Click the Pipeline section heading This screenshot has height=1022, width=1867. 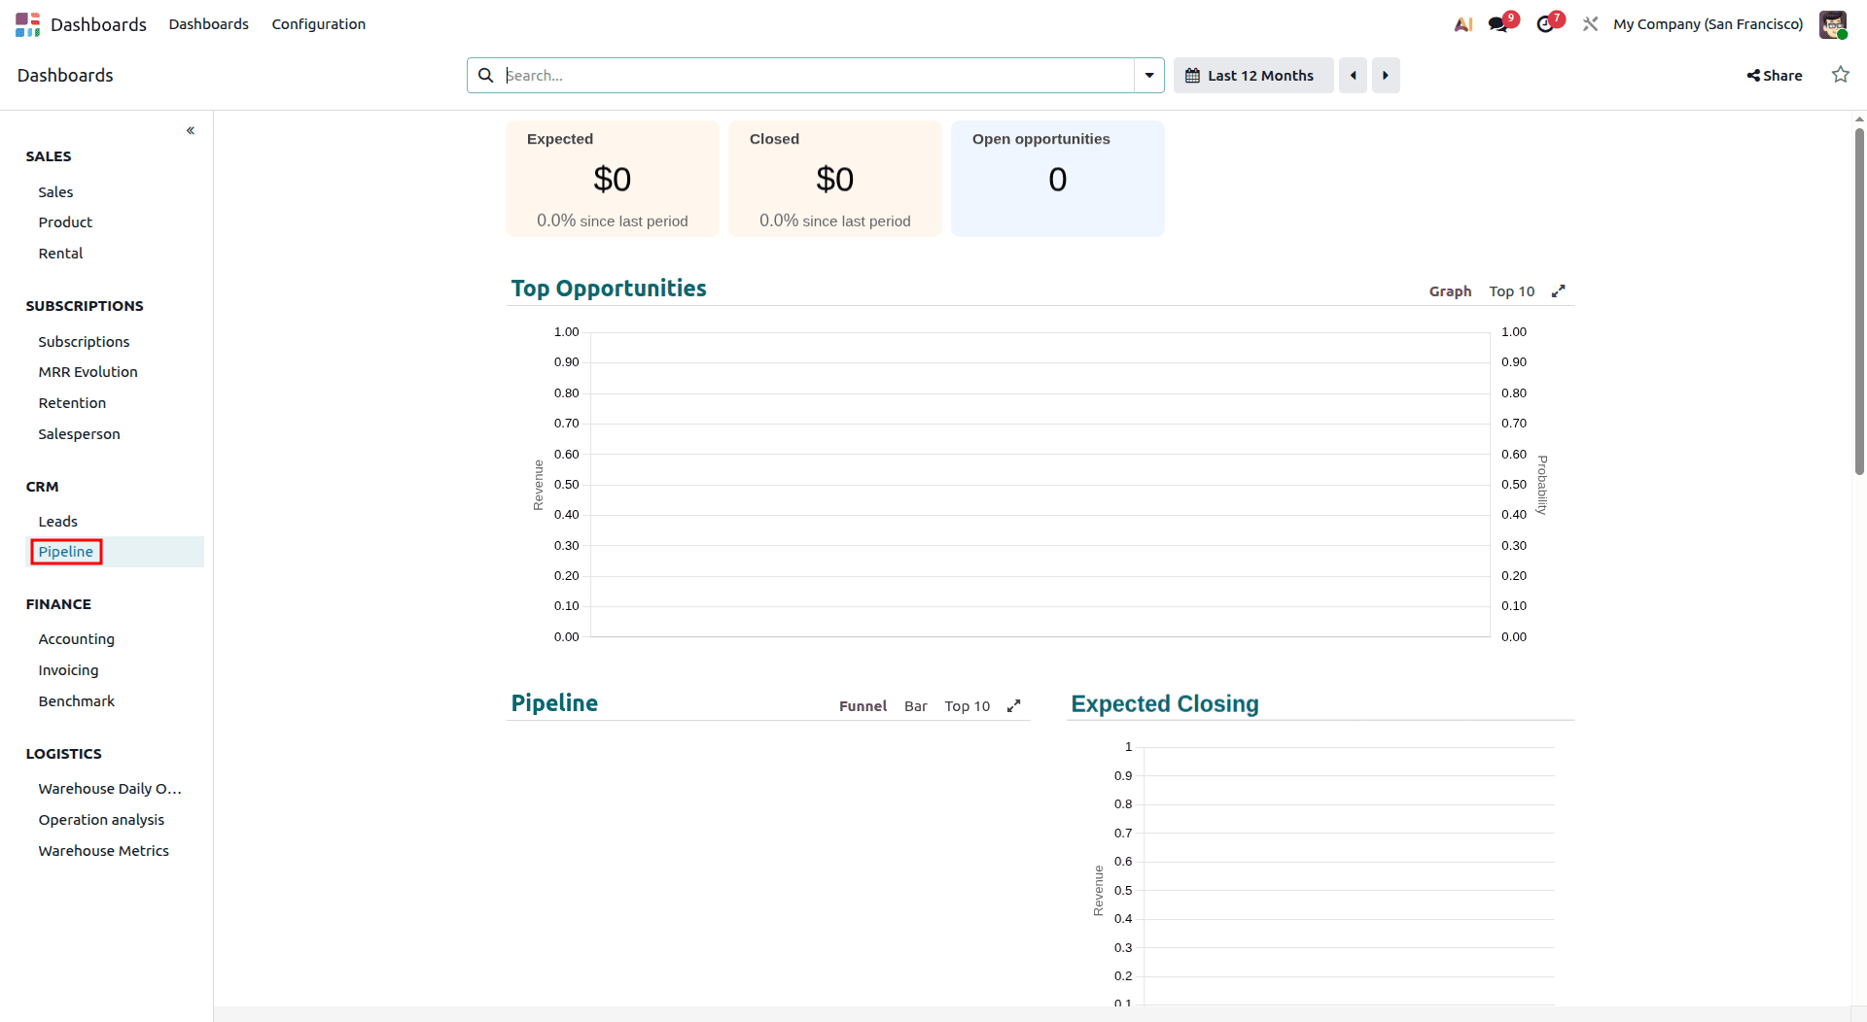click(x=554, y=703)
